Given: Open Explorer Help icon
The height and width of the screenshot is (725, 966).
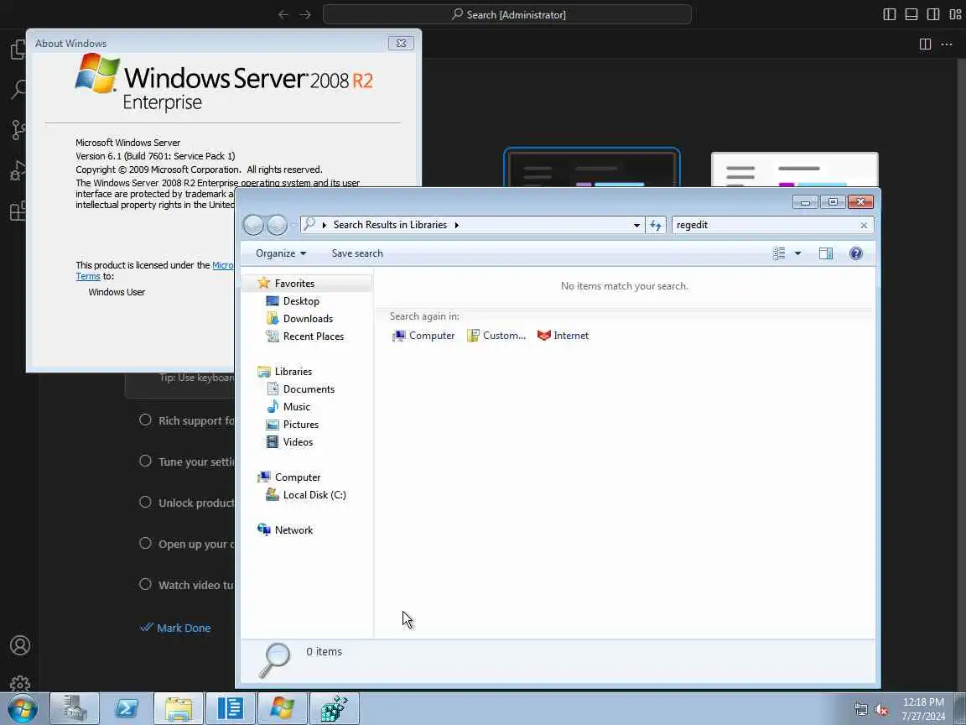Looking at the screenshot, I should (855, 253).
